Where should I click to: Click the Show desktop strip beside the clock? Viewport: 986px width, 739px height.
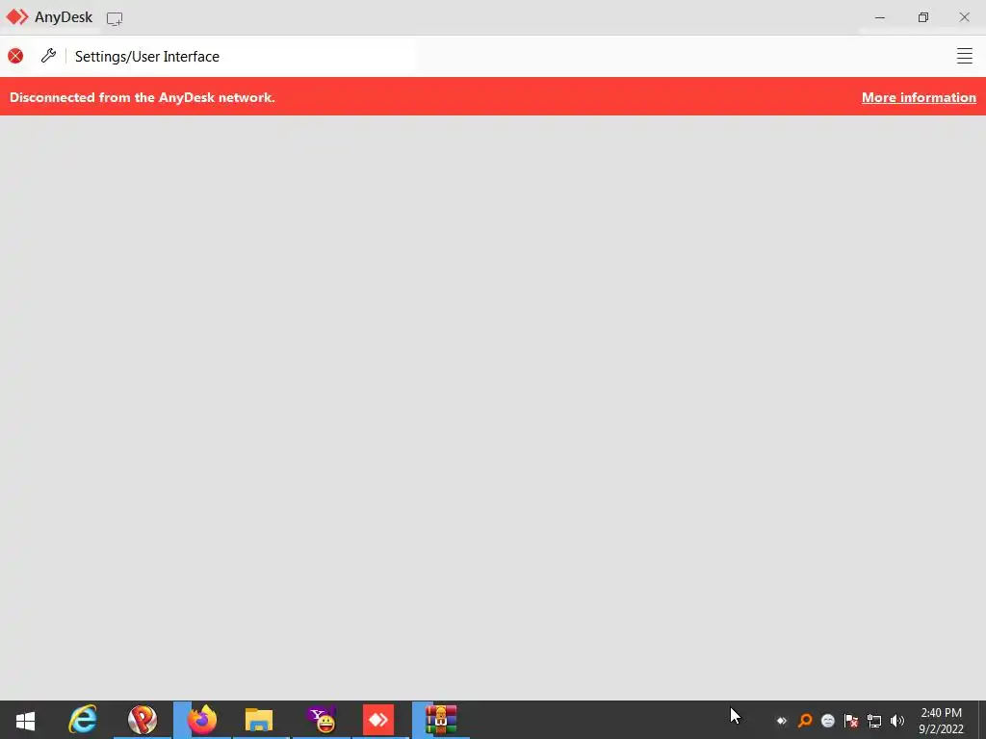click(x=982, y=720)
